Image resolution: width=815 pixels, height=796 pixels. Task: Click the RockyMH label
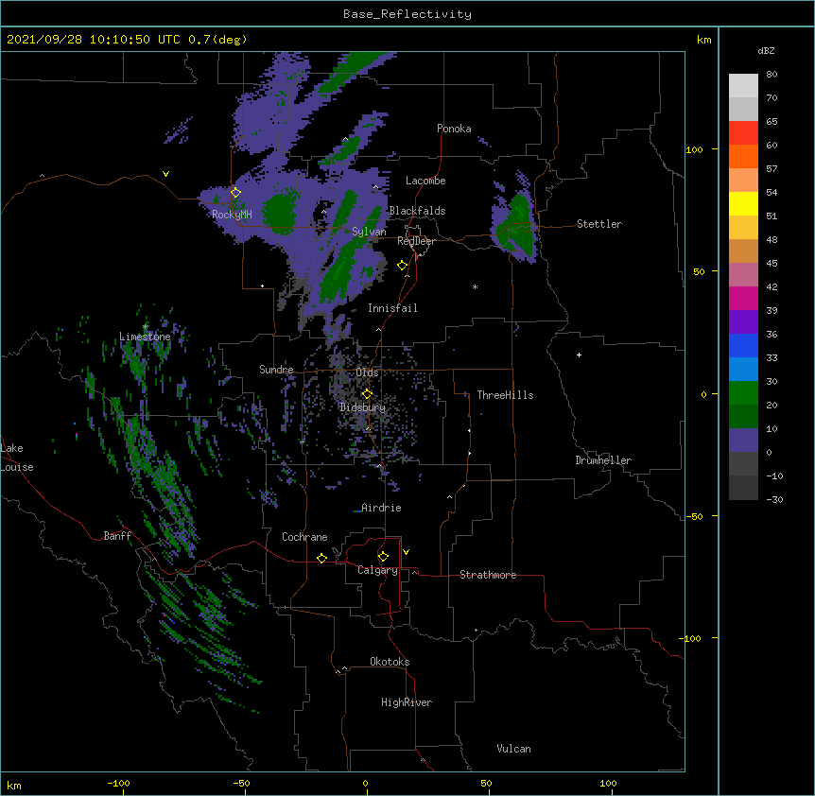(x=232, y=214)
